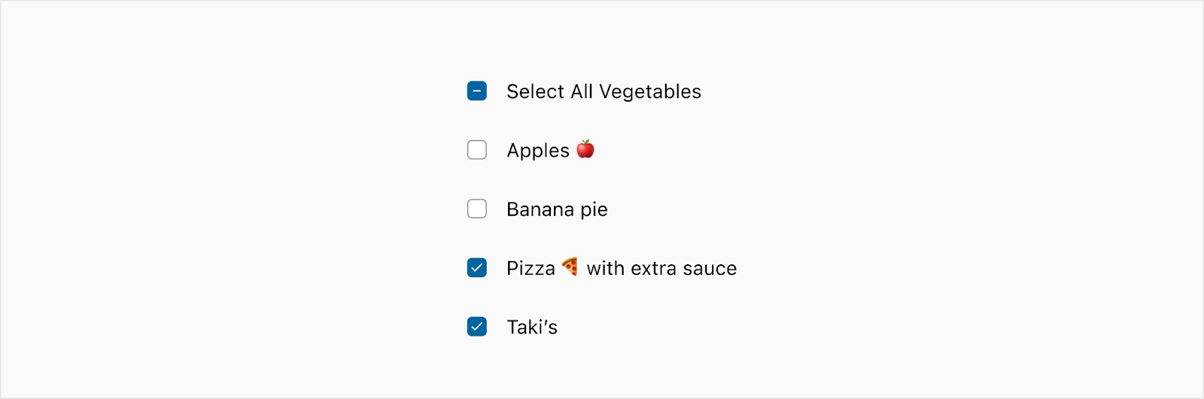The image size is (1204, 399).
Task: Click the word Pizza in the label
Action: point(531,268)
